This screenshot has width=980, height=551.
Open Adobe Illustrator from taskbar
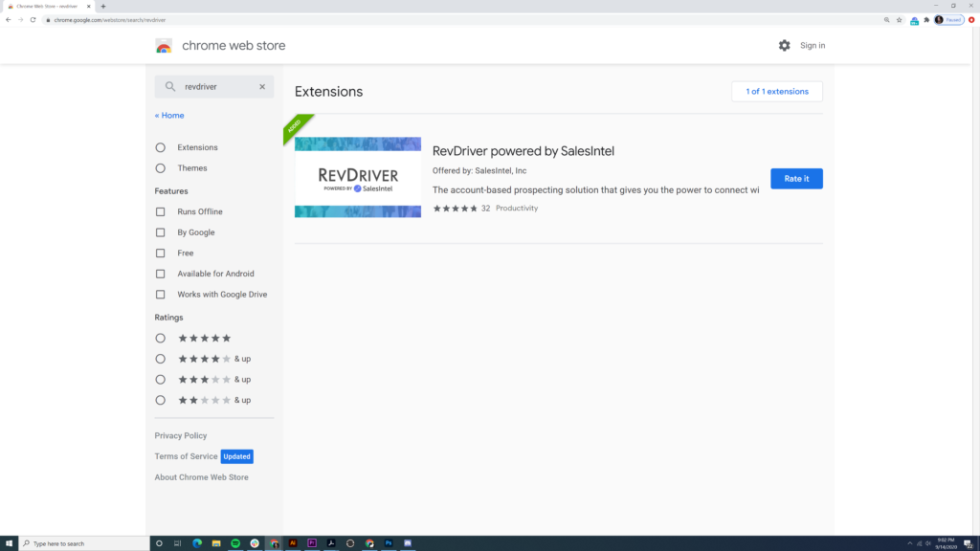point(293,543)
